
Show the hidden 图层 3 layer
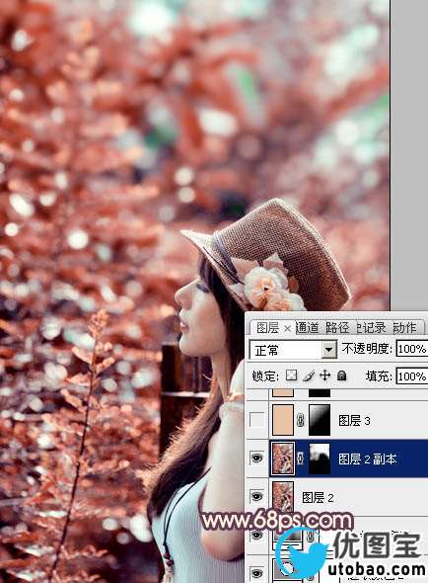pos(256,420)
